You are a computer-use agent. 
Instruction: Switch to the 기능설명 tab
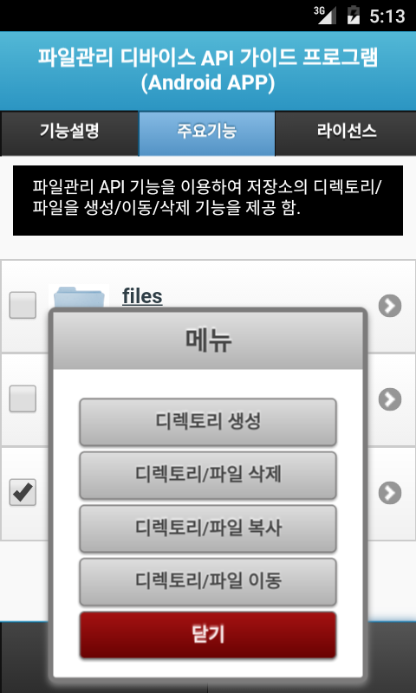point(69,133)
